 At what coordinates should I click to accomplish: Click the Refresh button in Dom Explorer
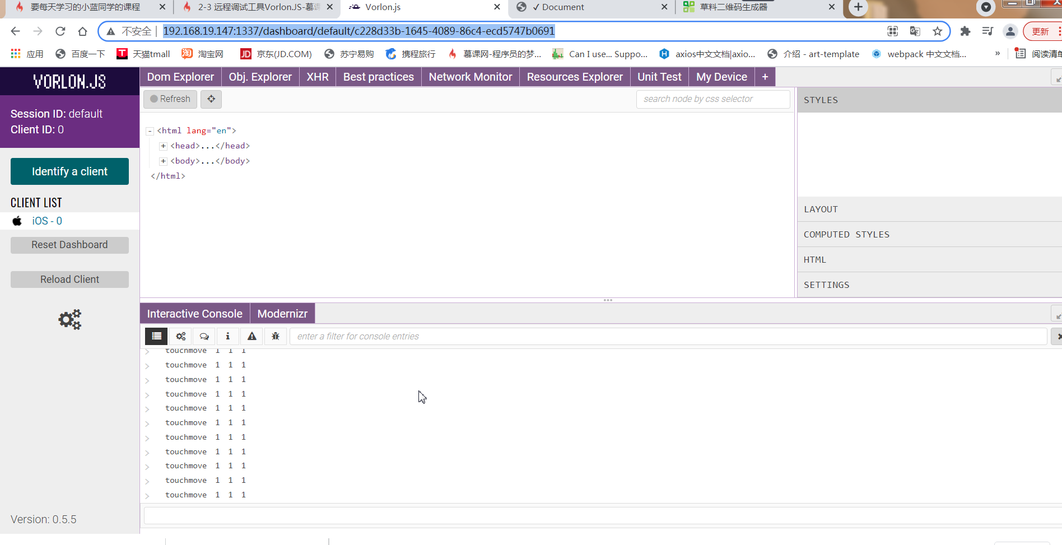170,99
